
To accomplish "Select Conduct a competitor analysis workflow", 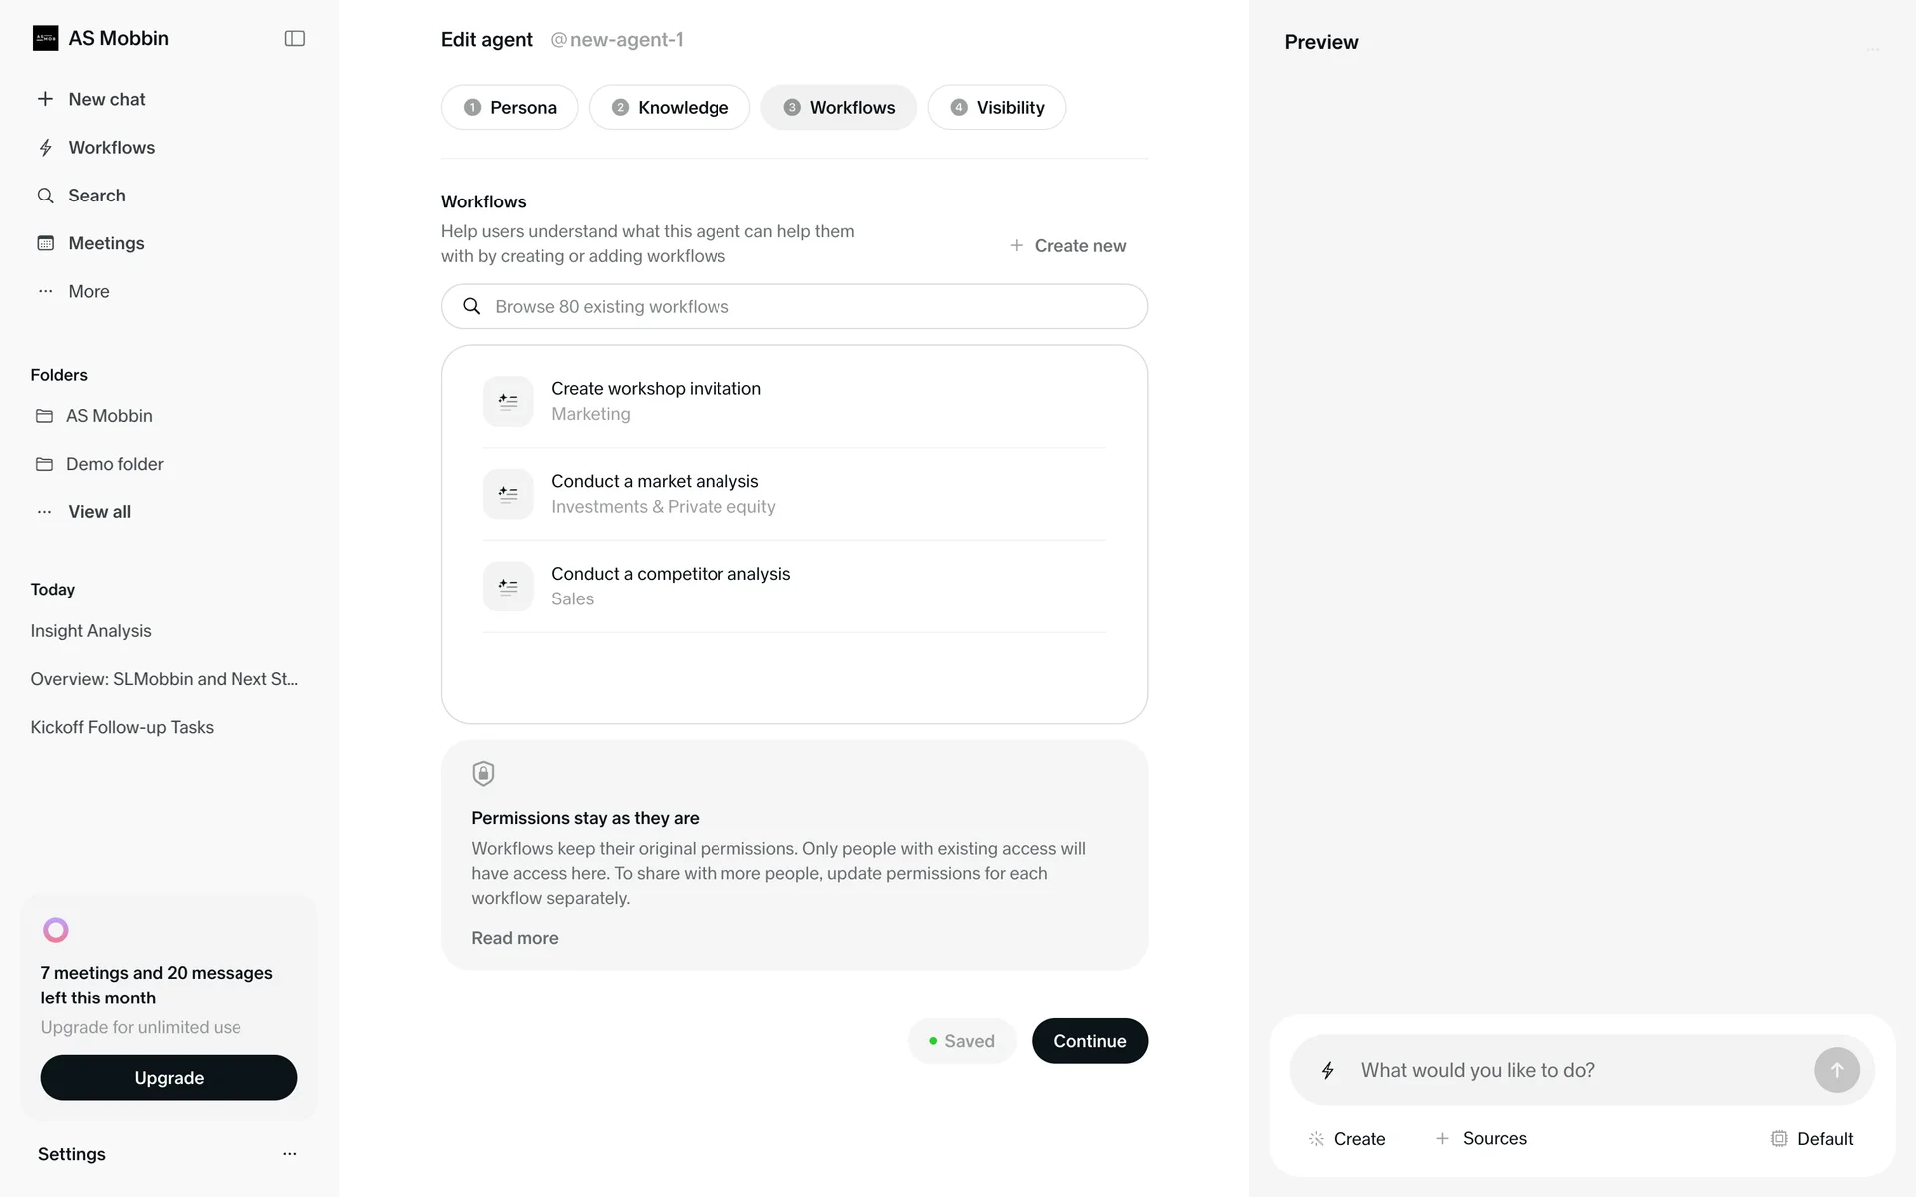I will point(670,575).
